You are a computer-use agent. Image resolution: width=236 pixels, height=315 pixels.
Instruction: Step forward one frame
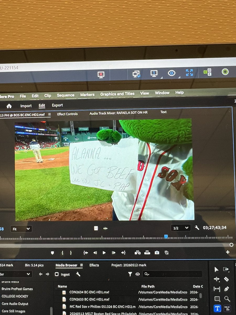pyautogui.click(x=114, y=253)
